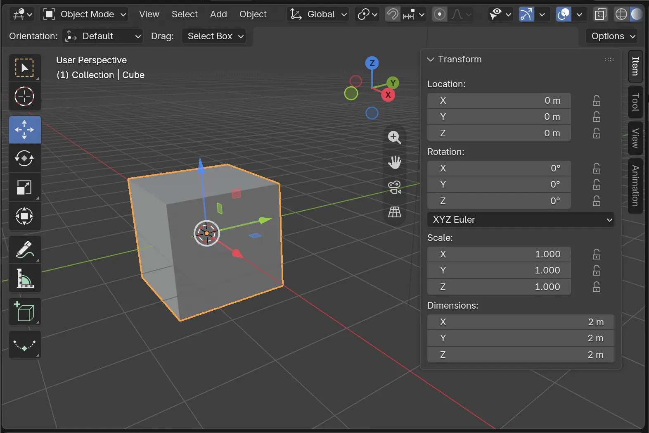Click the Rotation Y value field
Image resolution: width=649 pixels, height=433 pixels.
499,185
